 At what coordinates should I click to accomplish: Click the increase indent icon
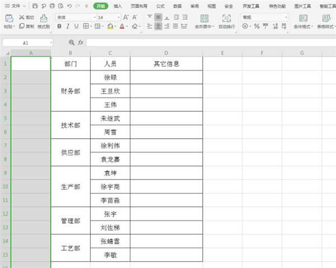coord(185,17)
